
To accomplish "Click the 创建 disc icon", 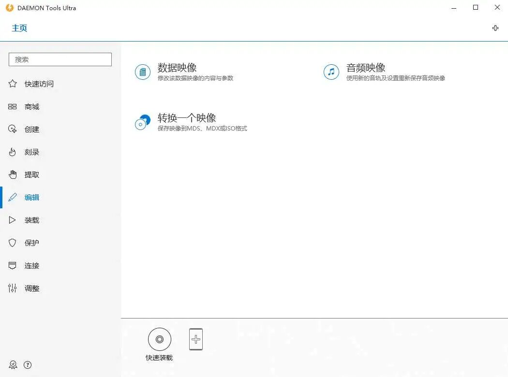I will [12, 129].
